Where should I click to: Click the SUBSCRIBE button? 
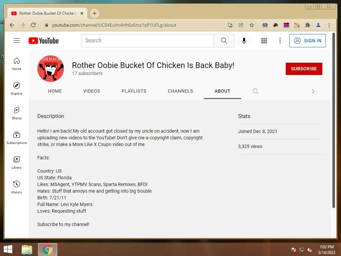pos(304,69)
